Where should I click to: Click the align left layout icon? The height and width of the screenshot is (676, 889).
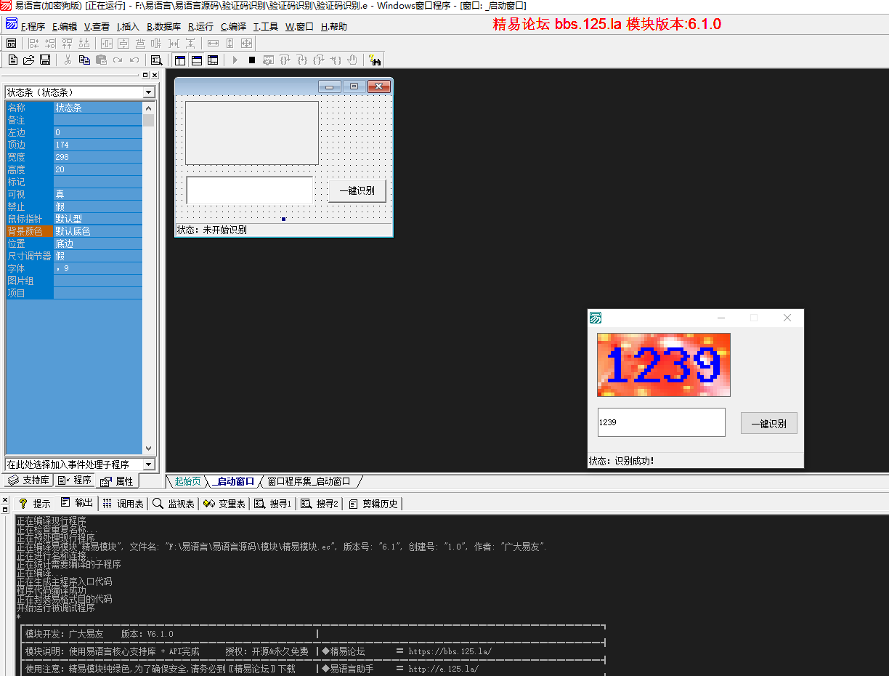(x=33, y=44)
